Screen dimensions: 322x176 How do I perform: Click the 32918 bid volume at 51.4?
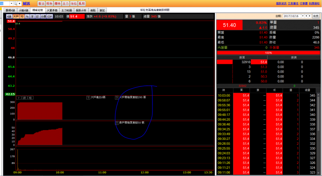click(246, 62)
